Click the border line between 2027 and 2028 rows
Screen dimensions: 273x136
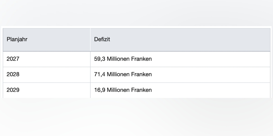[136, 67]
